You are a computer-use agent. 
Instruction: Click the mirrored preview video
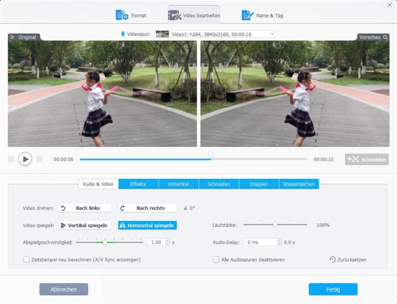click(295, 94)
